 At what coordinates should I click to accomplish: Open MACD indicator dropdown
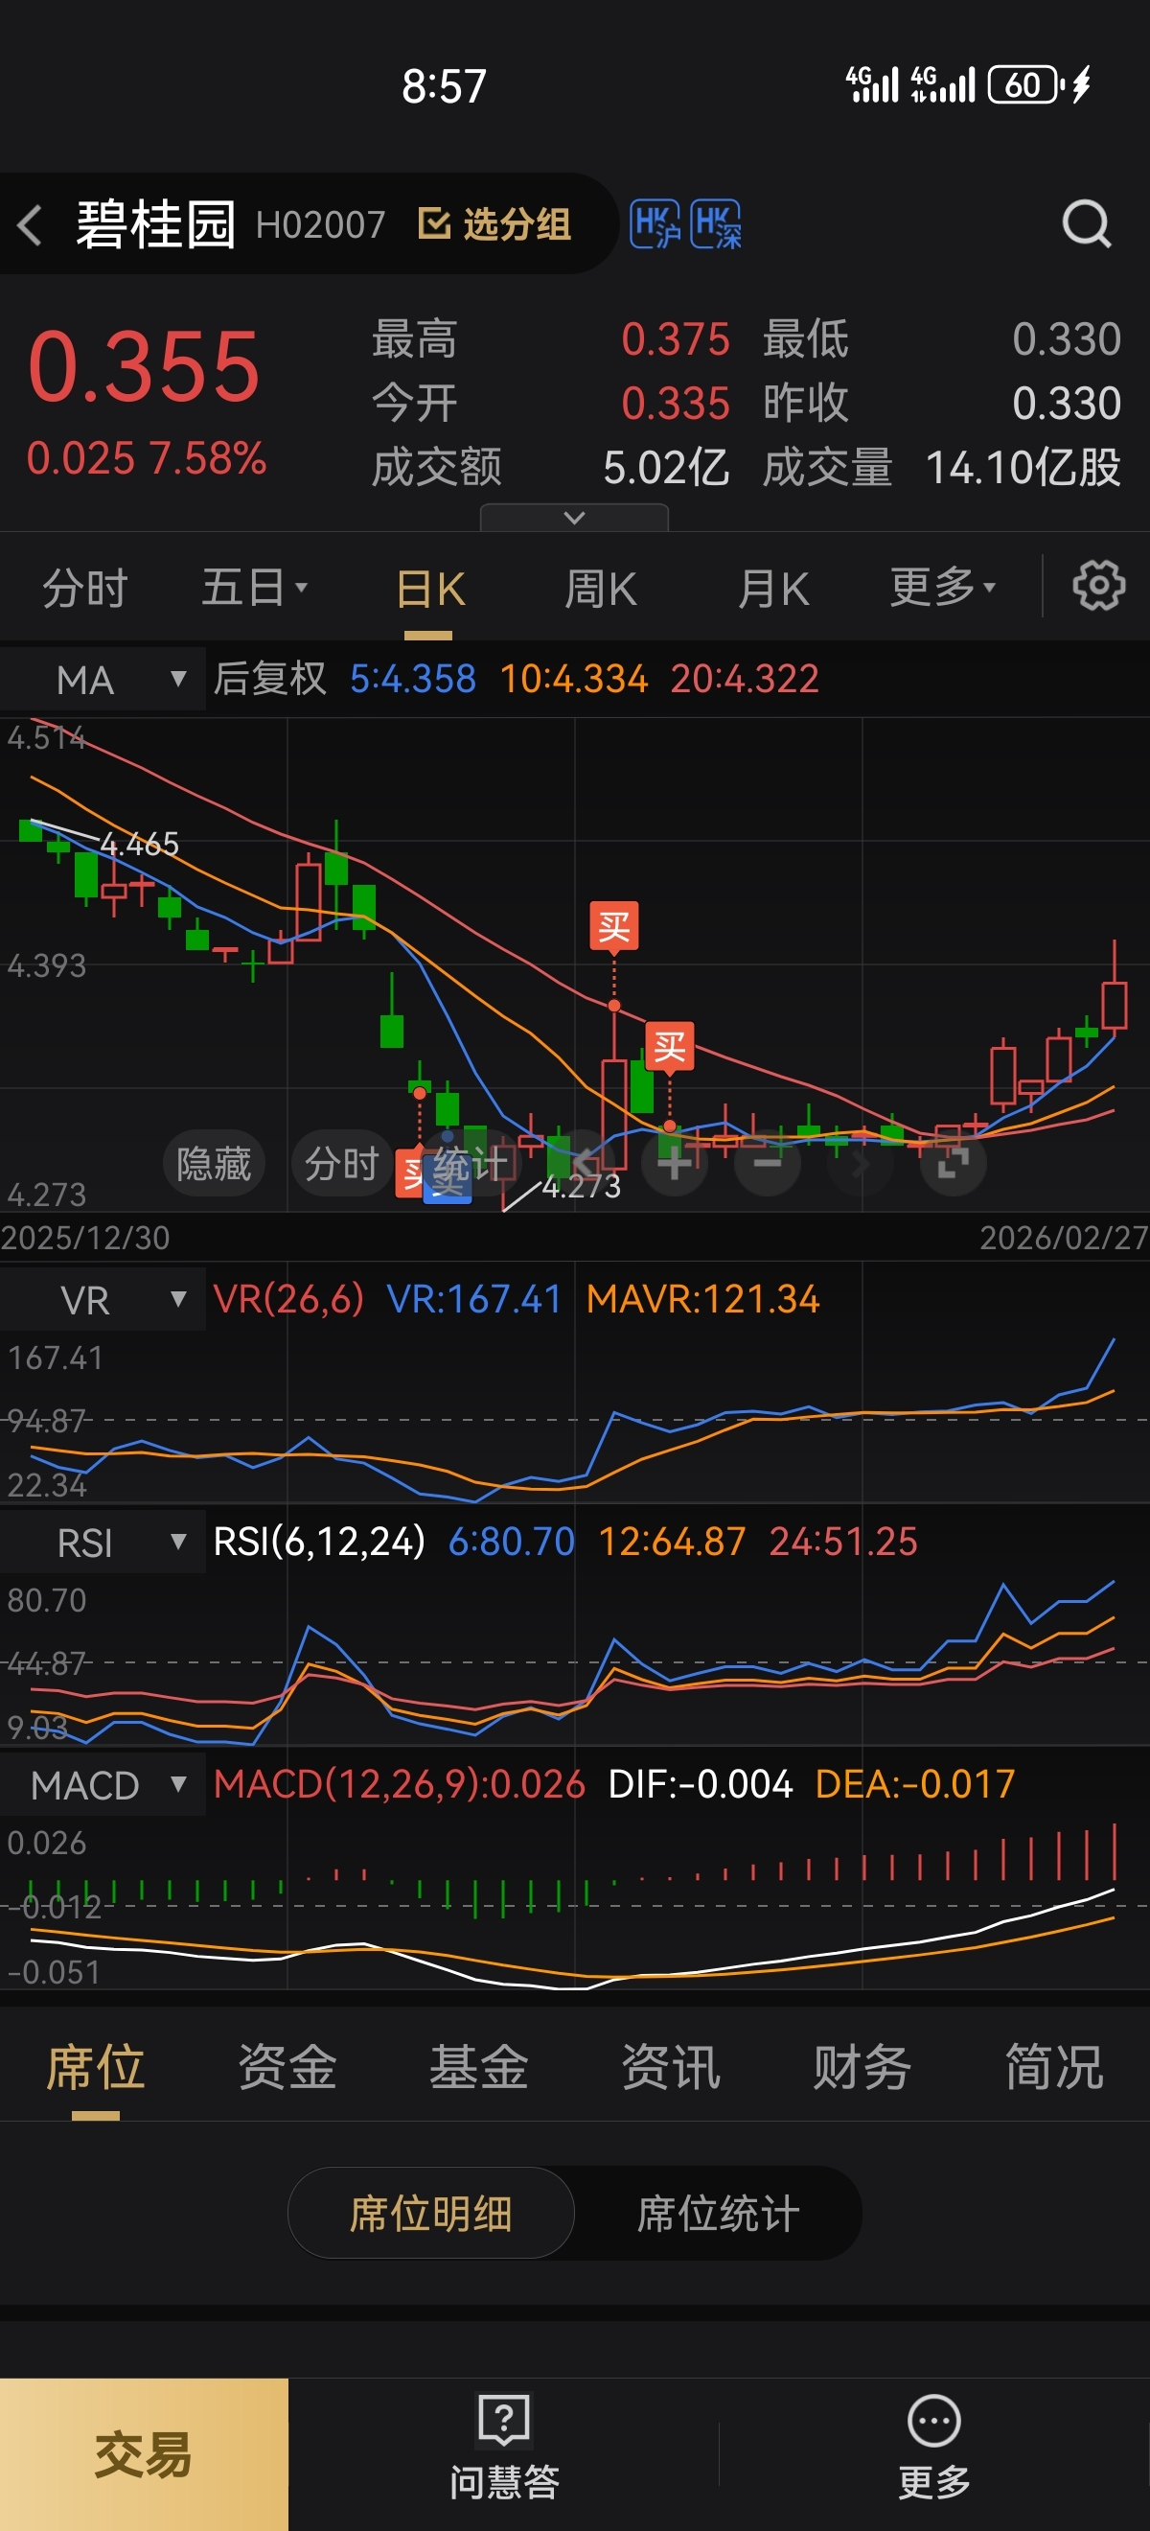point(103,1784)
